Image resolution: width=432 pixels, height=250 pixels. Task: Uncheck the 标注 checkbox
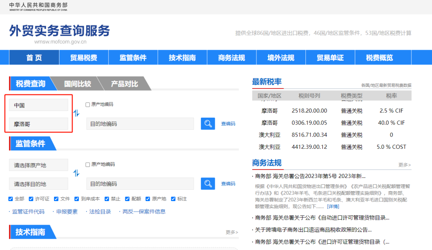pyautogui.click(x=173, y=199)
